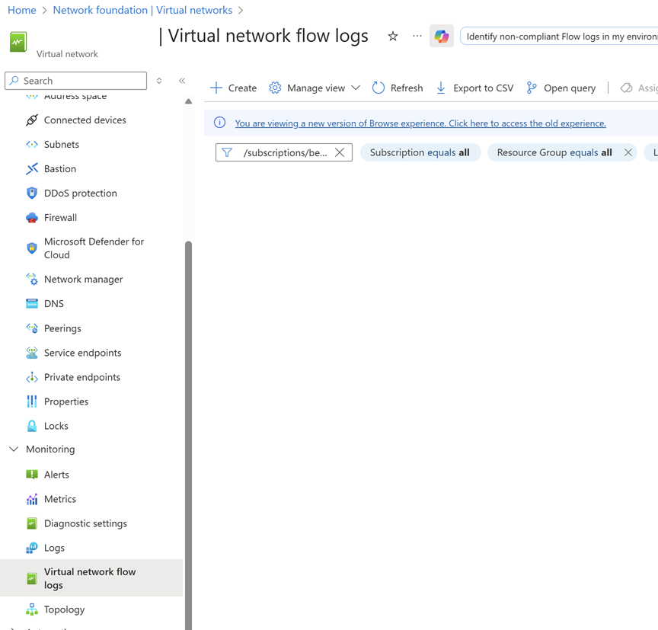Click the Network manager icon
Viewport: 658px width, 630px height.
point(32,279)
